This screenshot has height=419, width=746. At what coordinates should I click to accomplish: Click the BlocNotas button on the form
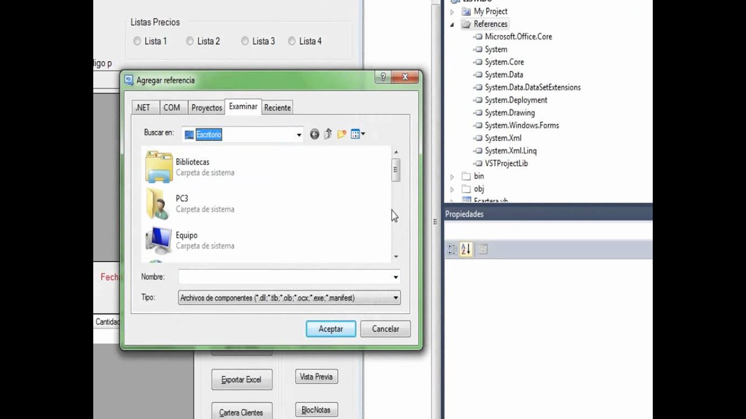[x=316, y=410]
